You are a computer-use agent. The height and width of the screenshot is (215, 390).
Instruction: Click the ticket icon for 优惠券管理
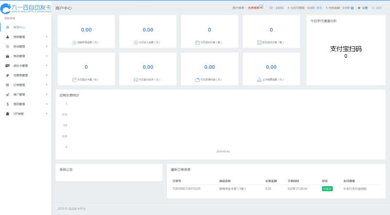click(7, 75)
